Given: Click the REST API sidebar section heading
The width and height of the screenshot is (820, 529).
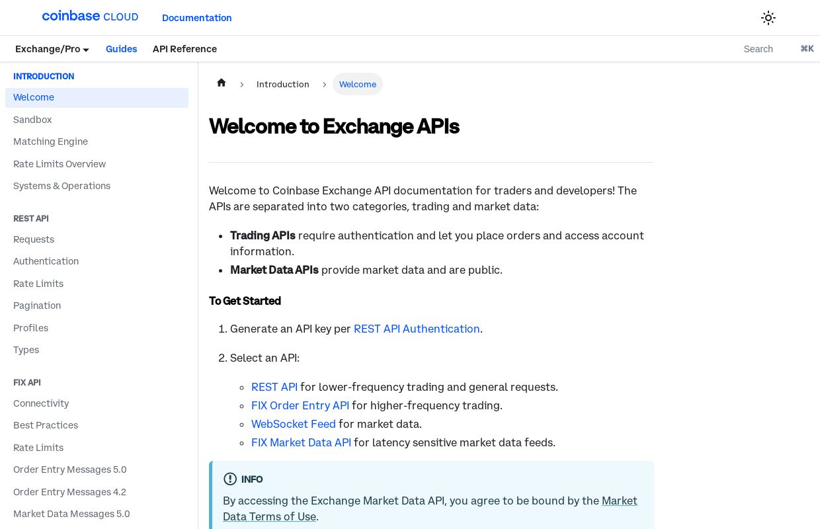Looking at the screenshot, I should (31, 219).
